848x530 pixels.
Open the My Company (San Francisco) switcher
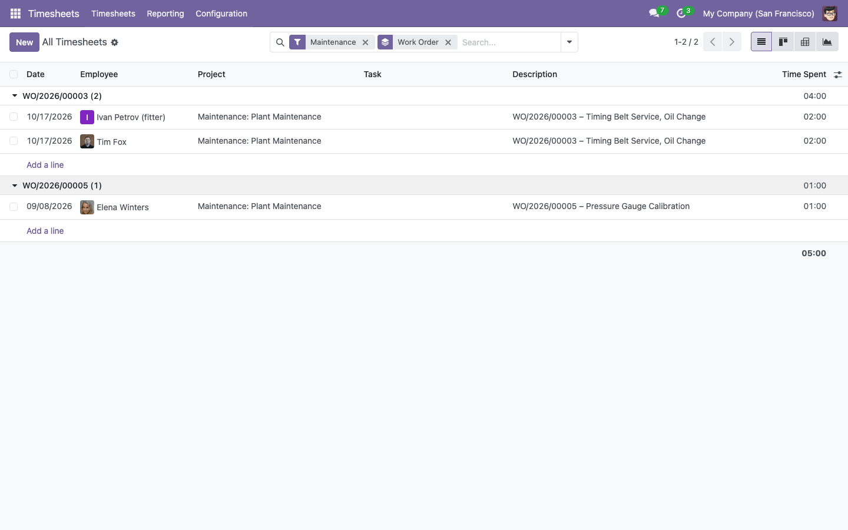pos(758,14)
